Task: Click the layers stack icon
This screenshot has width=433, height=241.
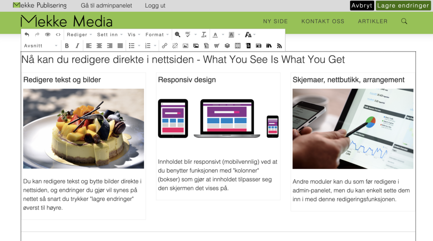Action: click(x=227, y=46)
